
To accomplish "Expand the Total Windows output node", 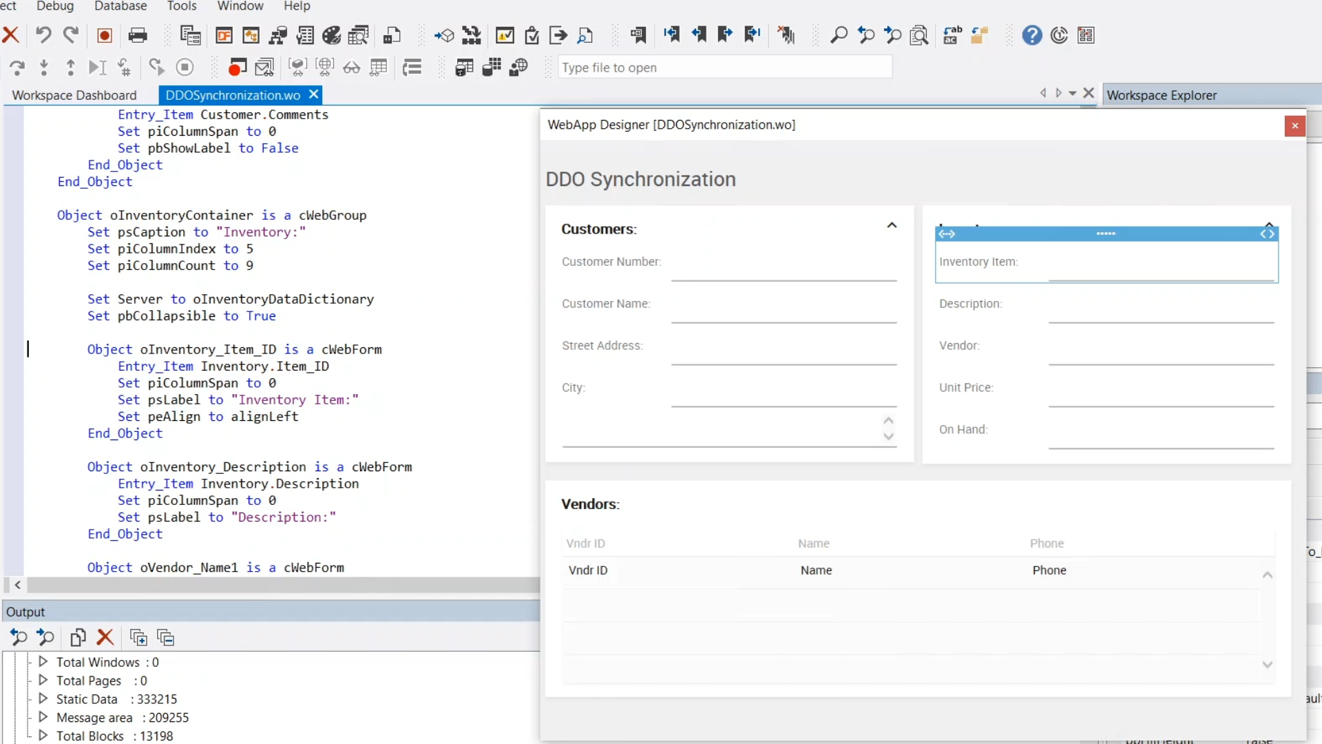I will coord(43,661).
